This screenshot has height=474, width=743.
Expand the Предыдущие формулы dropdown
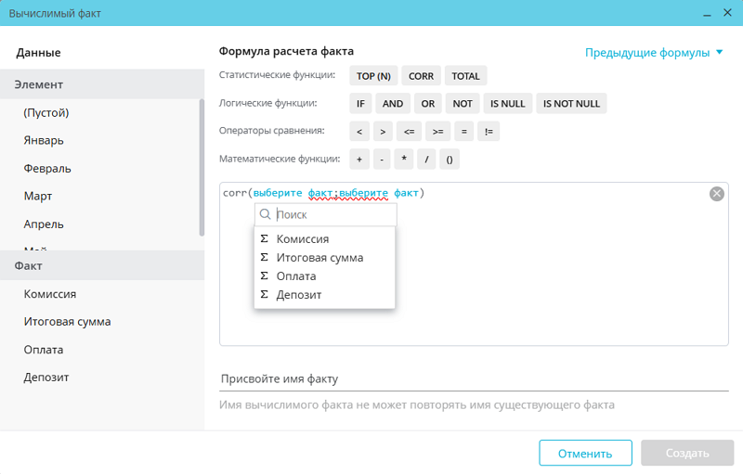pyautogui.click(x=654, y=53)
